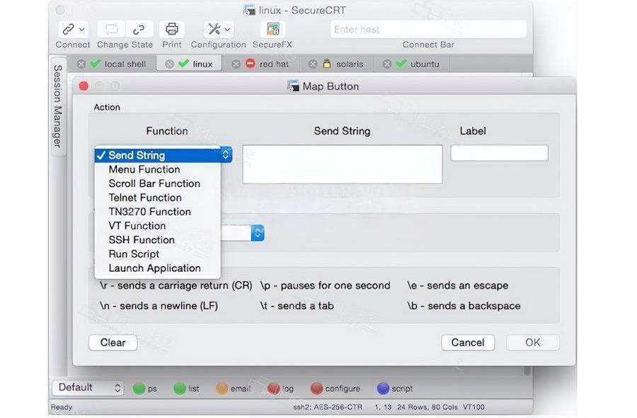The width and height of the screenshot is (637, 418).
Task: Select Send String in the Function list
Action: coord(158,155)
